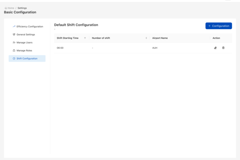Delete the 06:00 AUH shift row

(x=223, y=48)
